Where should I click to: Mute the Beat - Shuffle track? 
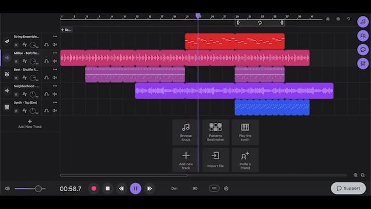[55, 78]
